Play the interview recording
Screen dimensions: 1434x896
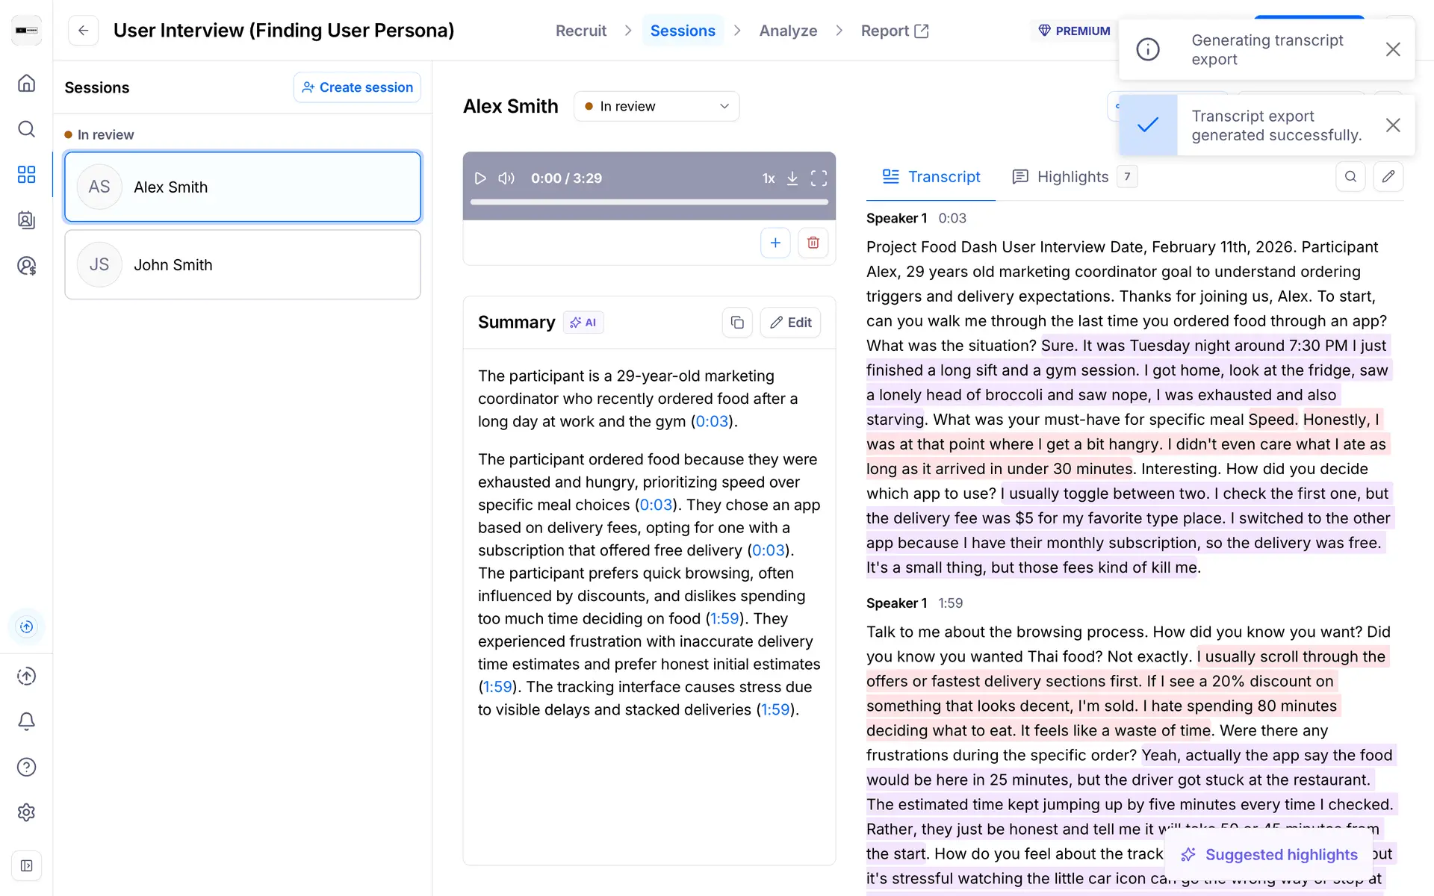pyautogui.click(x=480, y=178)
